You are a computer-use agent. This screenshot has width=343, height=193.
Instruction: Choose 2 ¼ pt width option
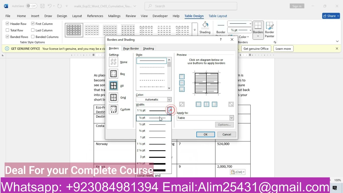[154, 150]
